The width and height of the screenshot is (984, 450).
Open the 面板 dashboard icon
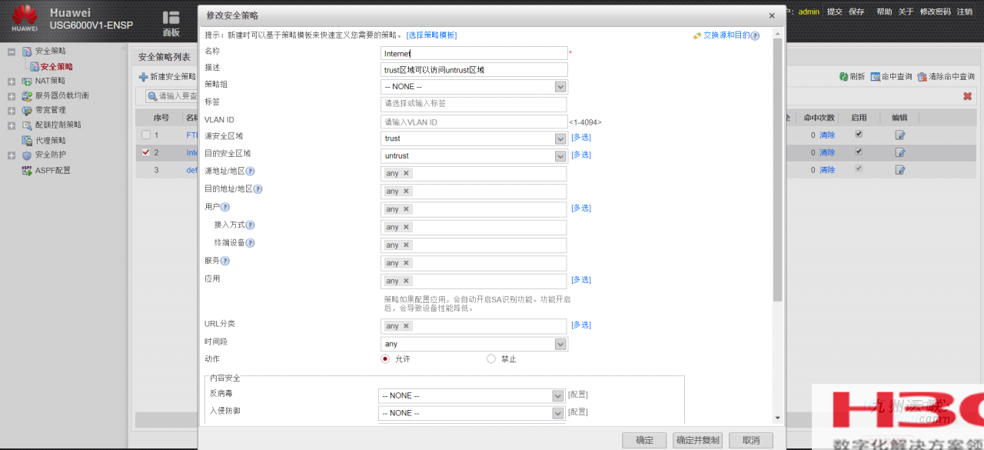tap(171, 18)
